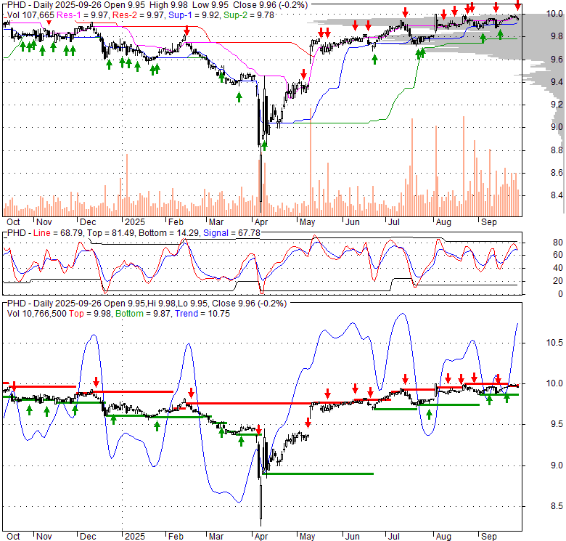Select the "Res-1 = 9.97" legend entry

tap(83, 15)
